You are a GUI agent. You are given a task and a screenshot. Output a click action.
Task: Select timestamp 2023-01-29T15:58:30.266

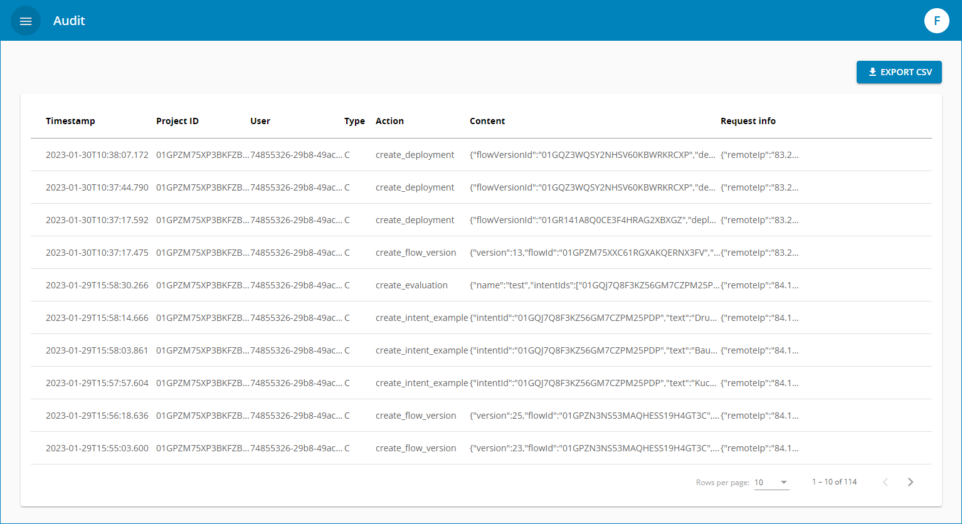(97, 285)
